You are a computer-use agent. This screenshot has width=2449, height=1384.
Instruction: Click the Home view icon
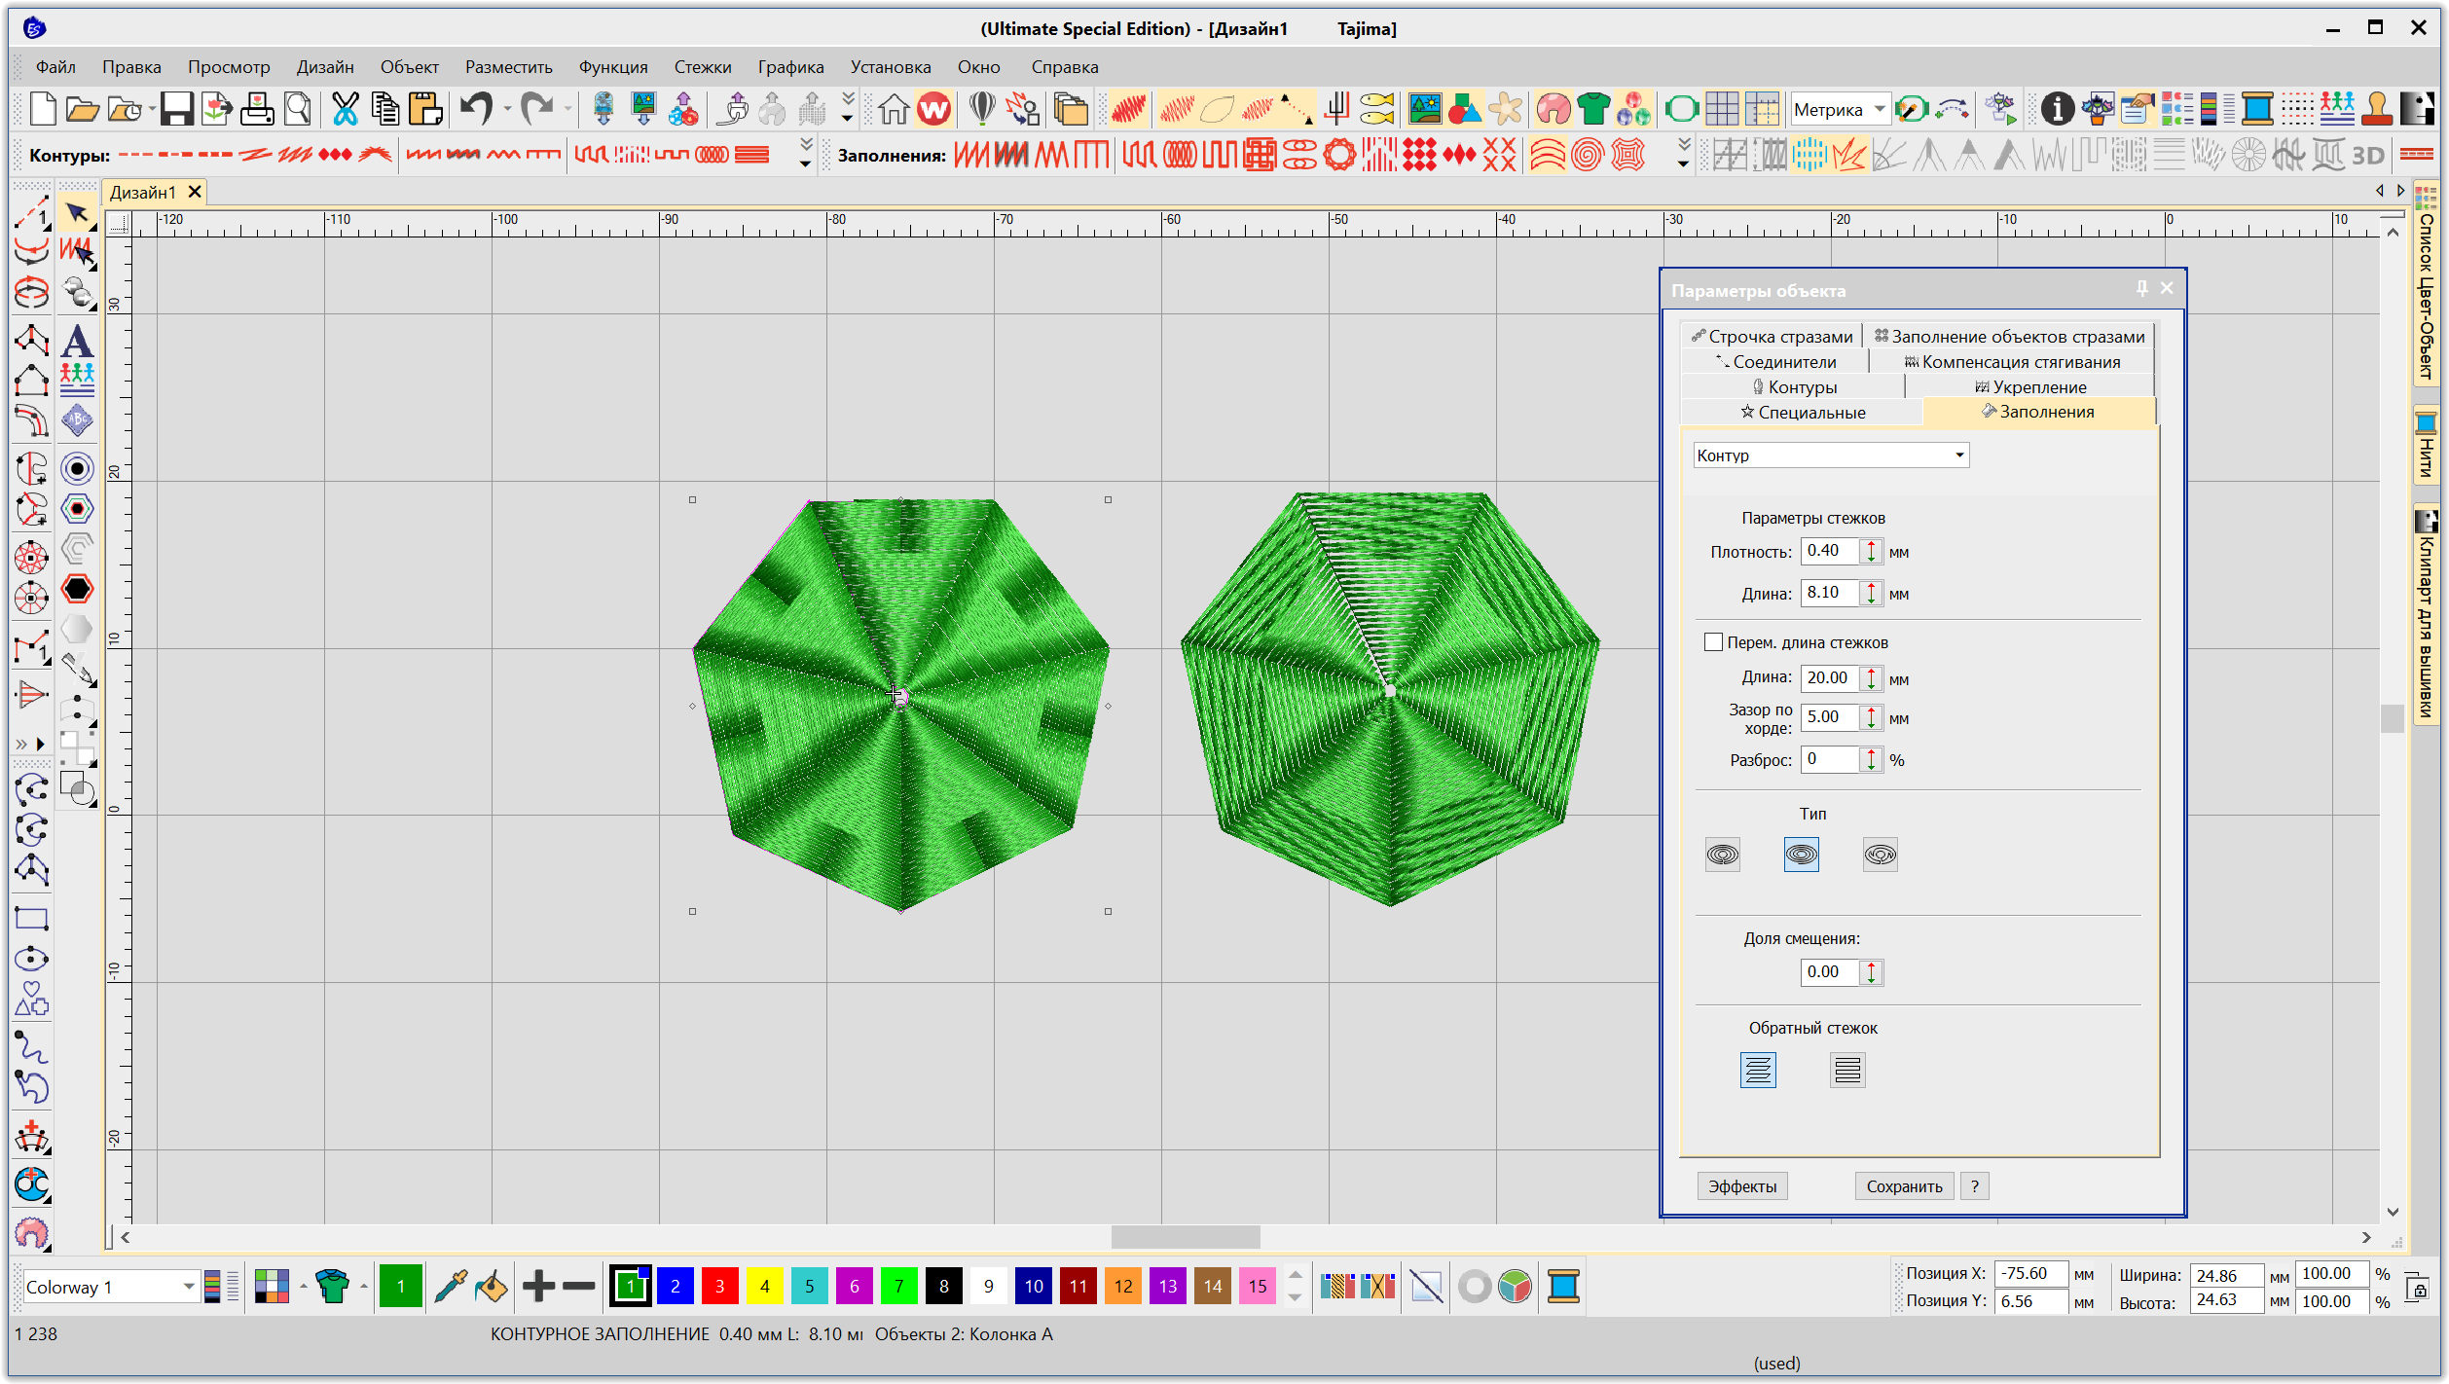coord(893,109)
